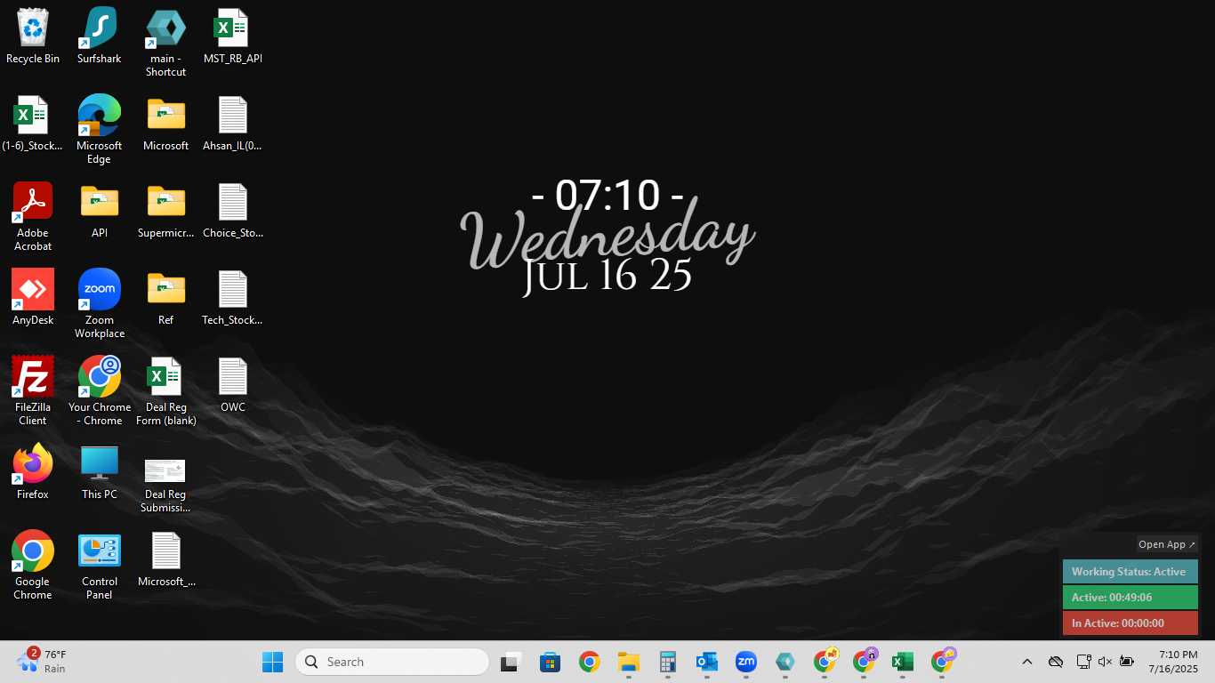Screen dimensions: 1215x683
Task: Select the Tech_Stock... text file
Action: click(x=232, y=297)
